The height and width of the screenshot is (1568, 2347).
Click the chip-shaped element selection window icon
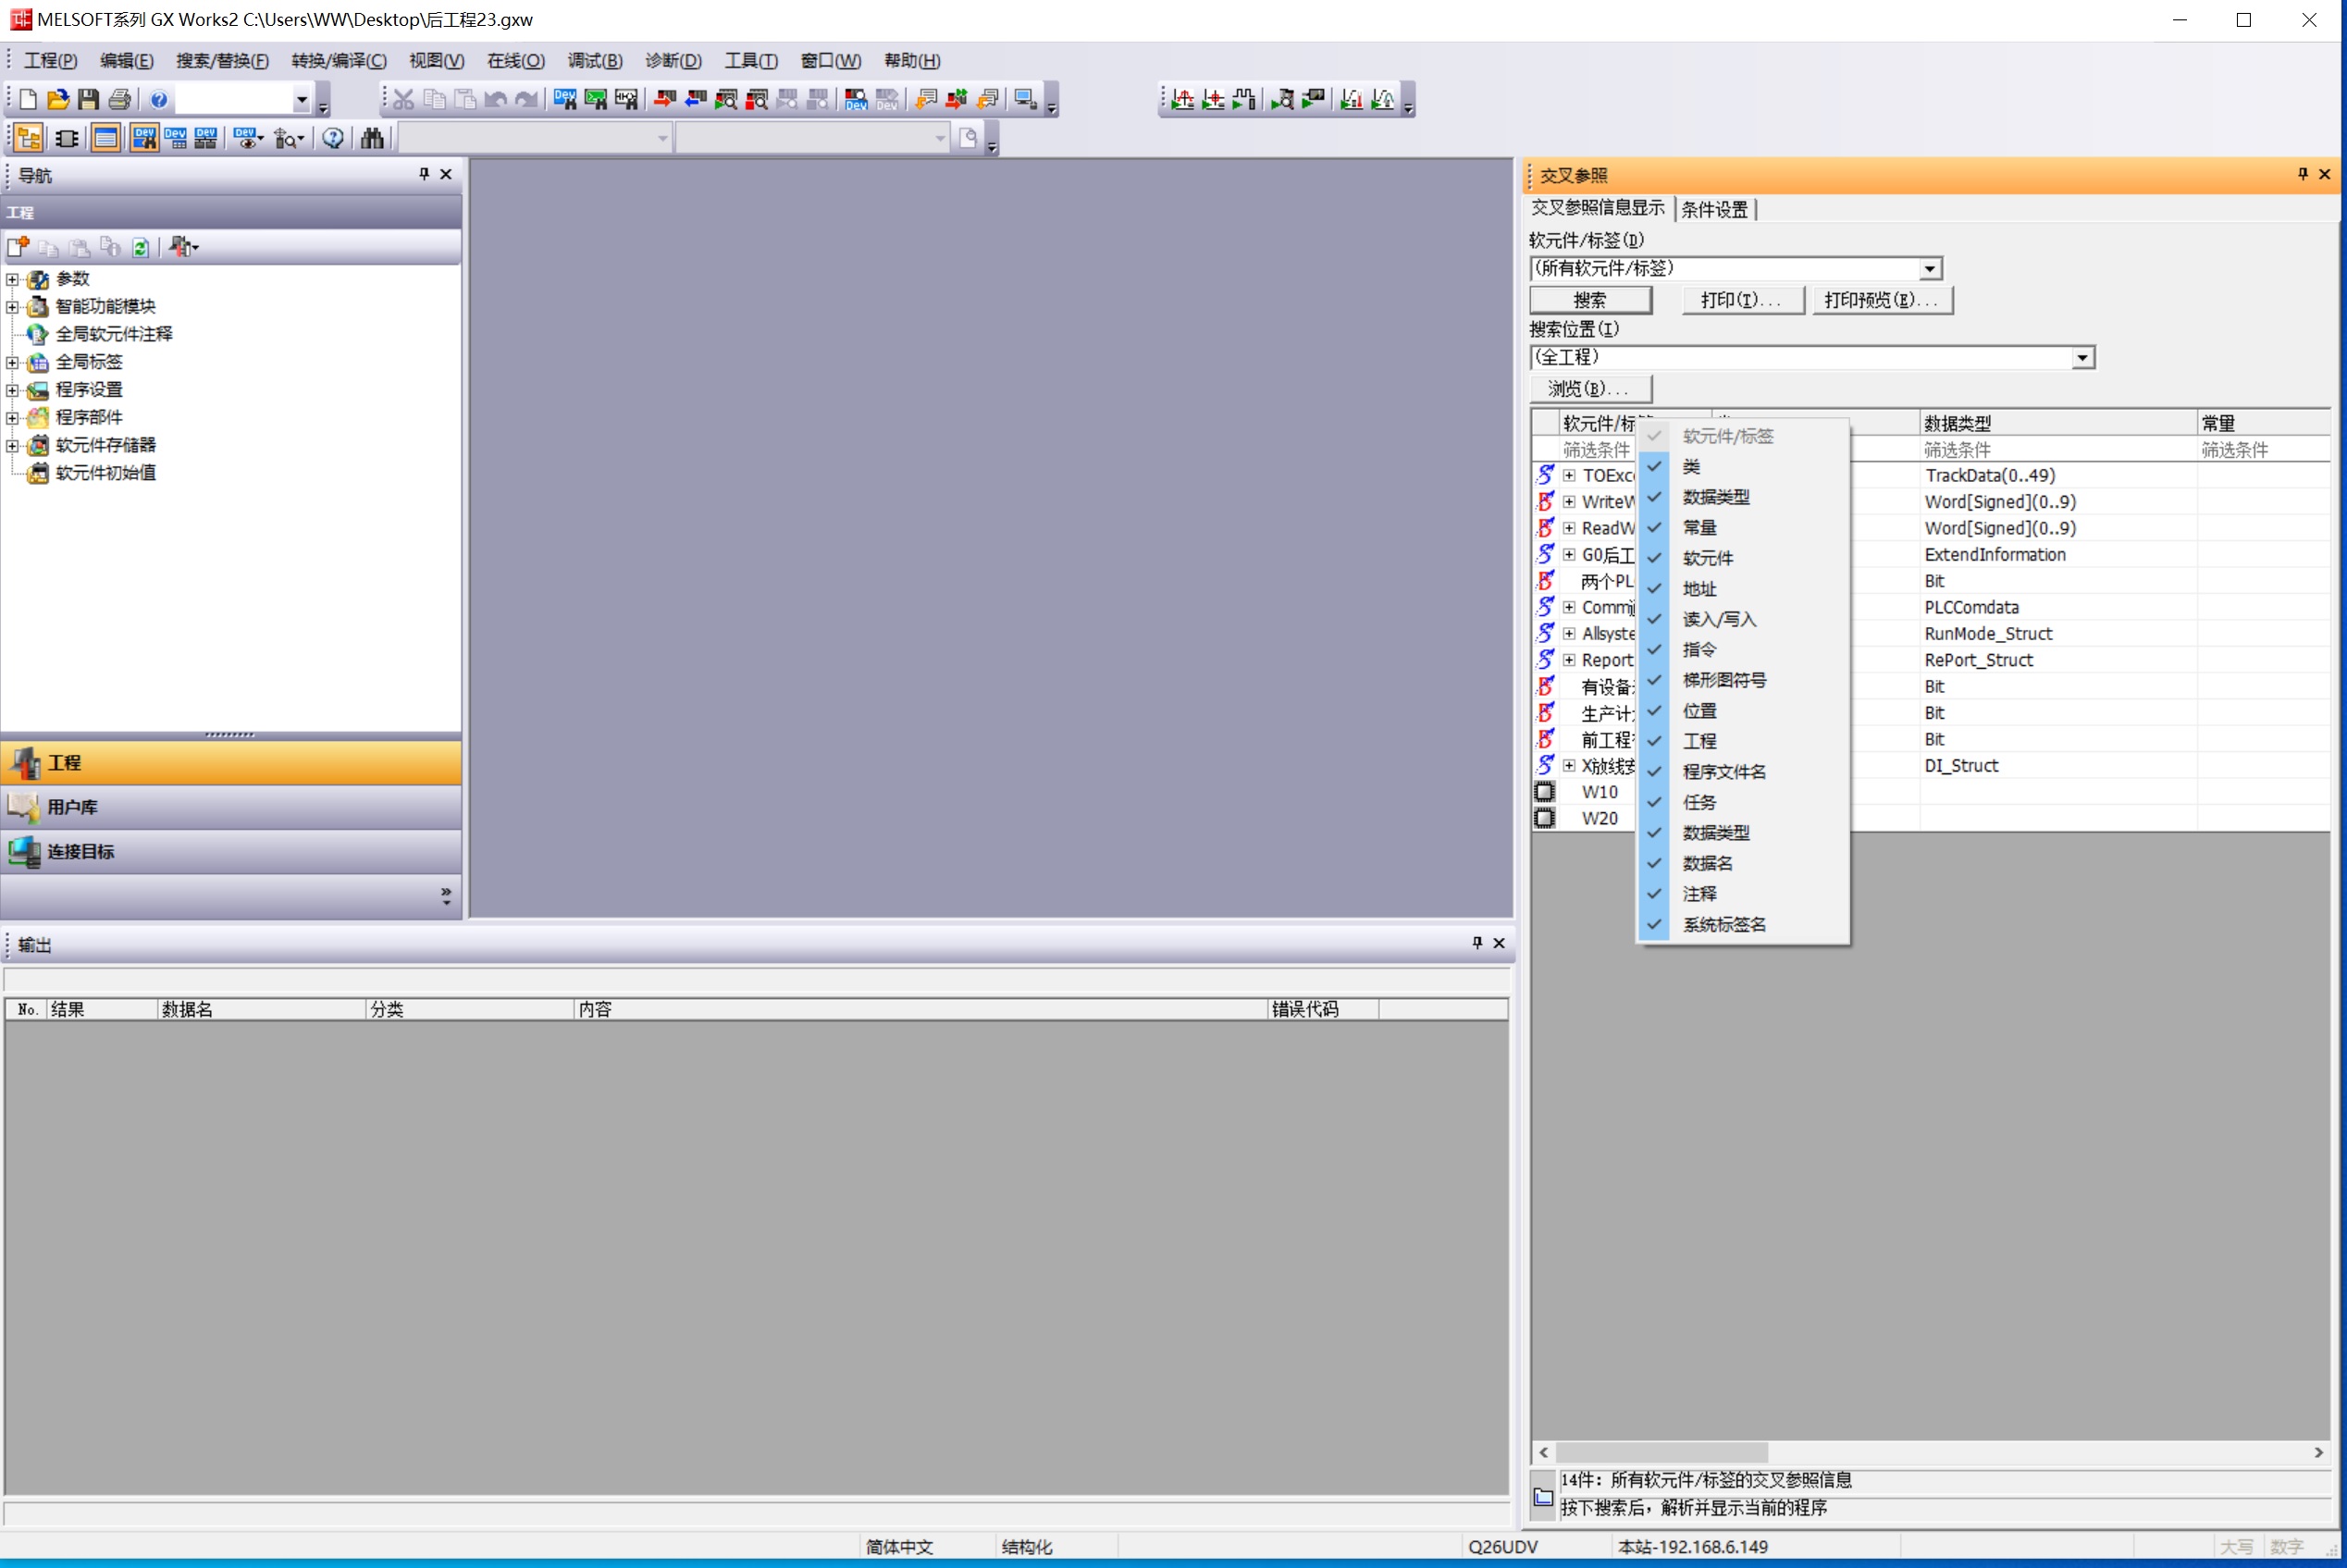(x=67, y=138)
